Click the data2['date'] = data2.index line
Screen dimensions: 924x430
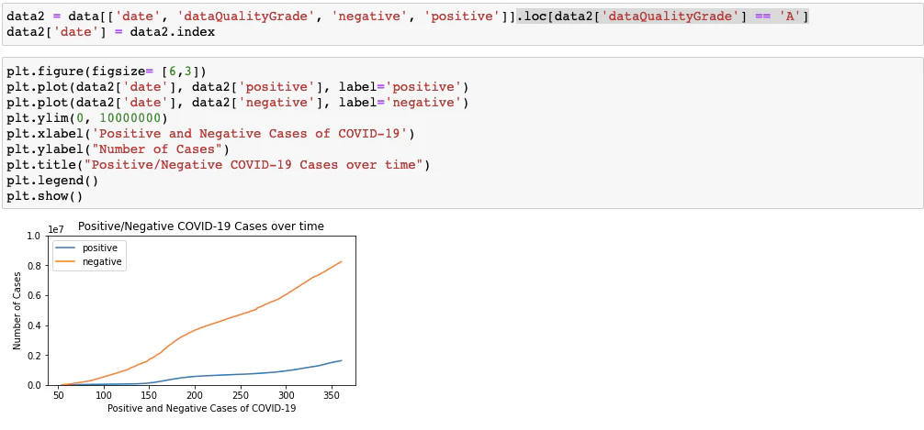click(x=111, y=32)
